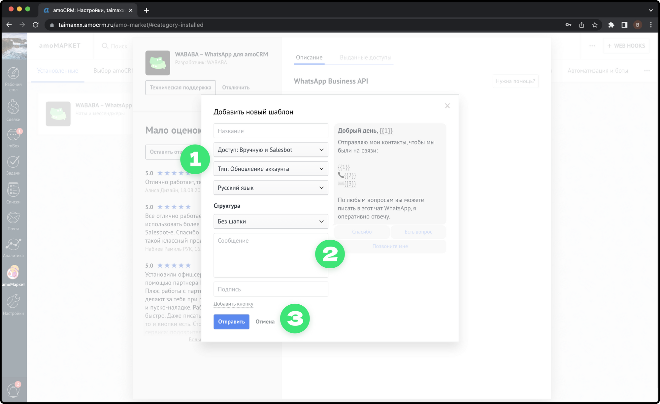Image resolution: width=660 pixels, height=404 pixels.
Task: Open the WABABA – WhatsApp installed widget card
Action: (86, 114)
